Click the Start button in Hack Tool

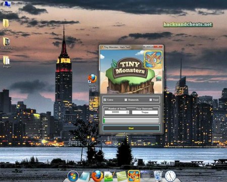[131, 128]
